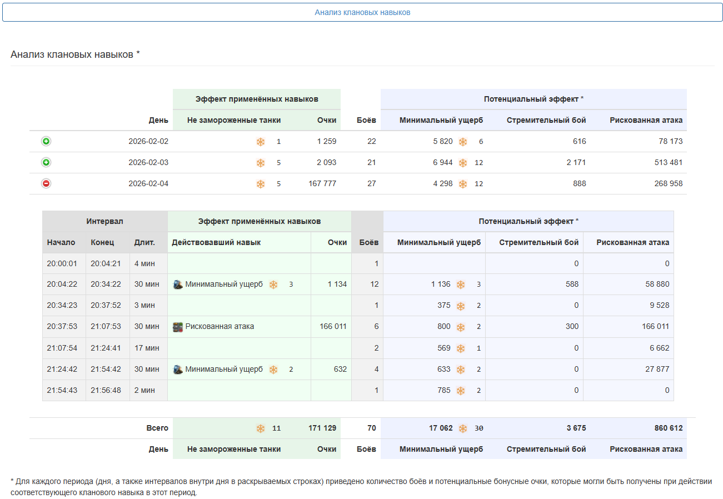Image resolution: width=723 pixels, height=499 pixels.
Task: Click the 166 011 points cell under Очки
Action: click(333, 327)
